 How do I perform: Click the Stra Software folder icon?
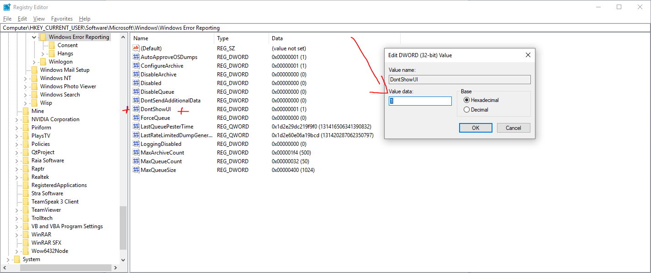coord(26,193)
